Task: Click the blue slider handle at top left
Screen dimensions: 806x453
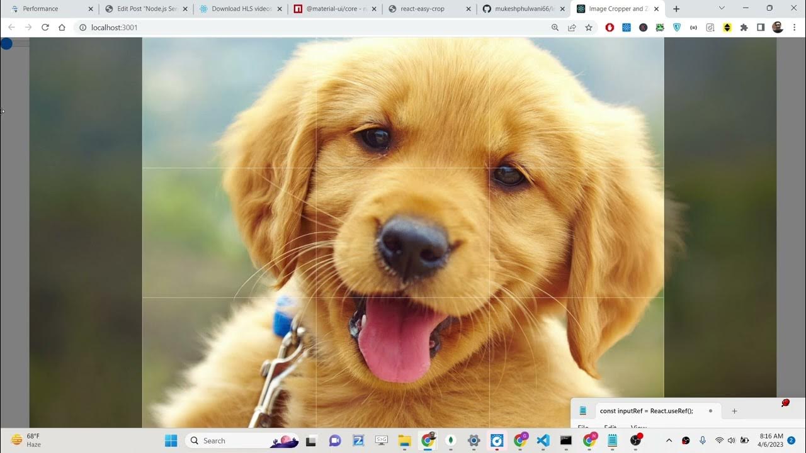Action: (x=6, y=43)
